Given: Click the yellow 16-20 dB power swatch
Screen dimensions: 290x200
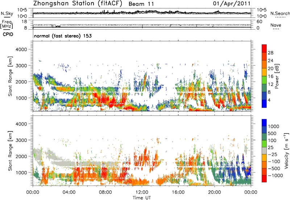Looking at the screenshot, I should pos(264,72).
